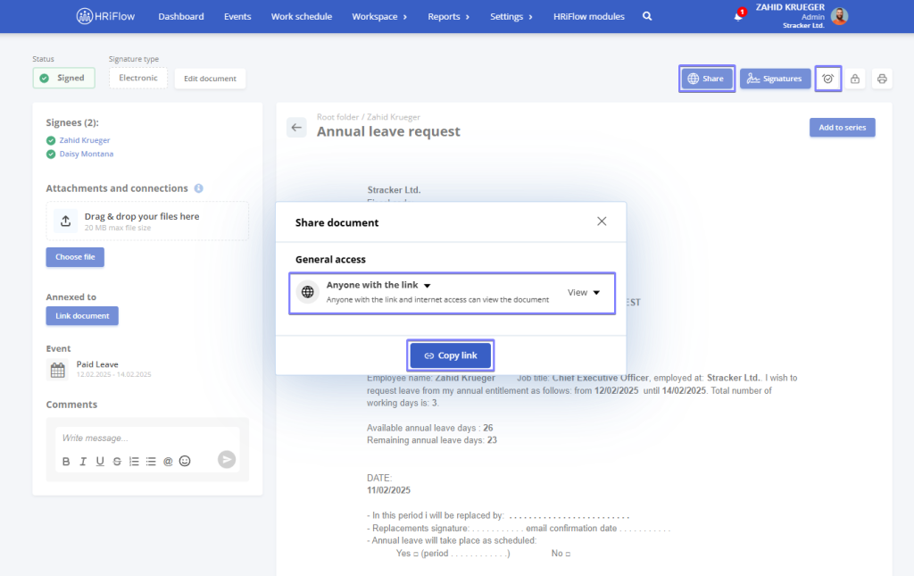Click the Edit document button
Image resolution: width=914 pixels, height=576 pixels.
click(x=210, y=79)
